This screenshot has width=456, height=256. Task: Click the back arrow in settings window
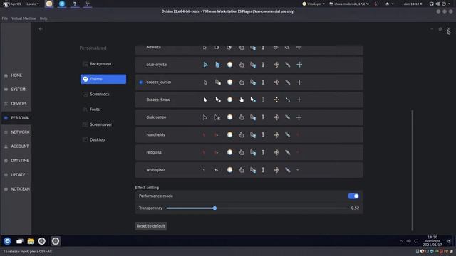[x=41, y=29]
